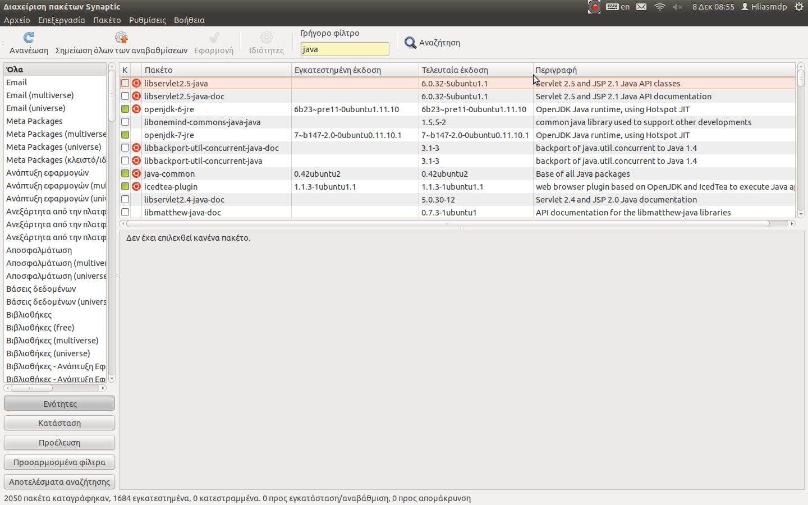Click category list scroll-down arrow
The height and width of the screenshot is (505, 808).
112,379
